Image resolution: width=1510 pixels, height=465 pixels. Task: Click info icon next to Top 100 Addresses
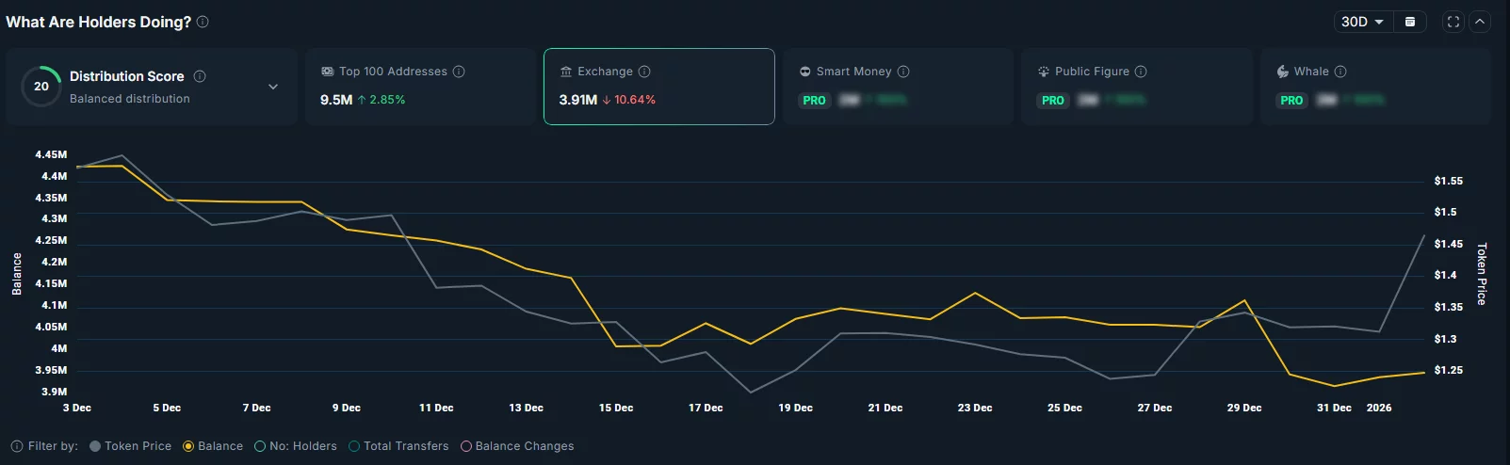coord(459,72)
